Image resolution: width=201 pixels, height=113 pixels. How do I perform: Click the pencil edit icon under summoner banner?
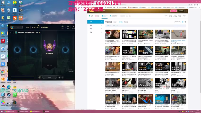pos(48,66)
